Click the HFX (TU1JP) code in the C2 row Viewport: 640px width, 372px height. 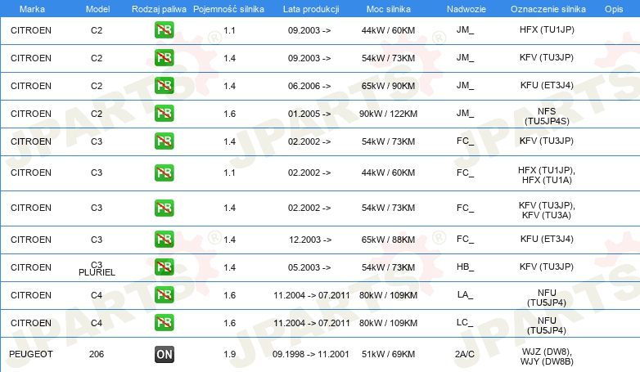547,29
